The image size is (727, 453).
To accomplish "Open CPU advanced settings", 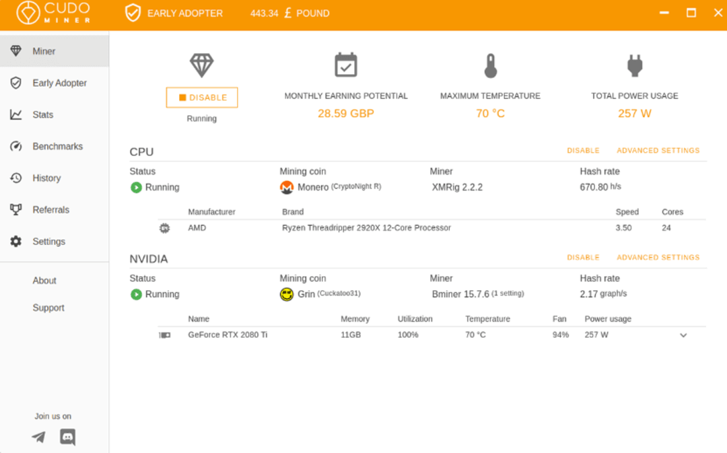I will [658, 150].
